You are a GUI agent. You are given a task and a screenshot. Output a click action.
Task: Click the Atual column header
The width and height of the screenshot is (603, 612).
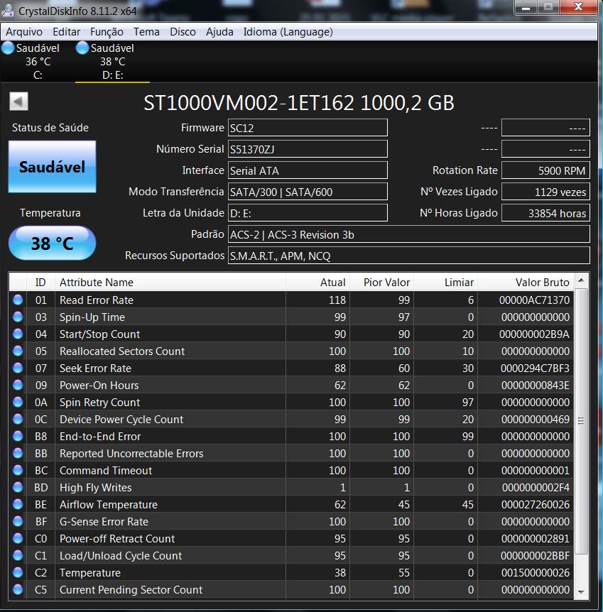[318, 282]
